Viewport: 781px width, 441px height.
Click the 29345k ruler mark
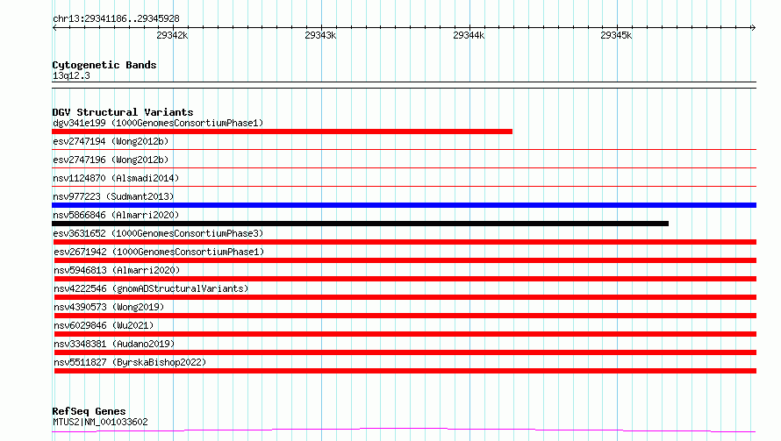coord(616,35)
